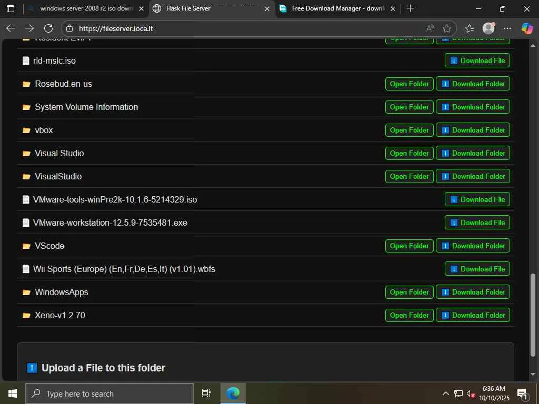
Task: Close the windows server 2008 r2 tab
Action: pyautogui.click(x=141, y=8)
